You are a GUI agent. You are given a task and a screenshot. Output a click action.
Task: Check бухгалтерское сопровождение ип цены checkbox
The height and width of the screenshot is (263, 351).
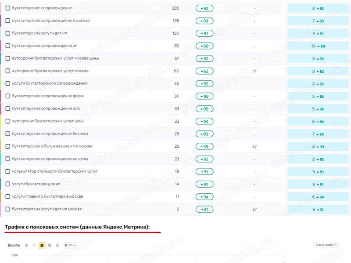(x=8, y=159)
